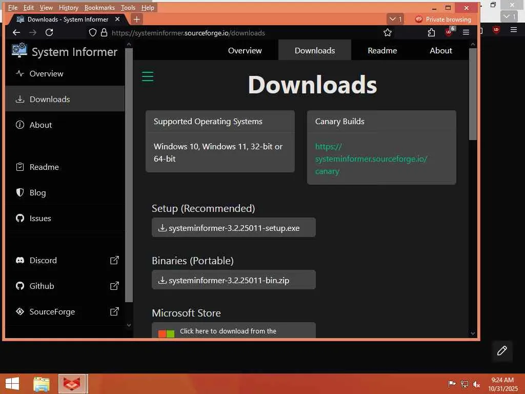Select Downloads in the sidebar
Image resolution: width=525 pixels, height=394 pixels.
click(65, 99)
